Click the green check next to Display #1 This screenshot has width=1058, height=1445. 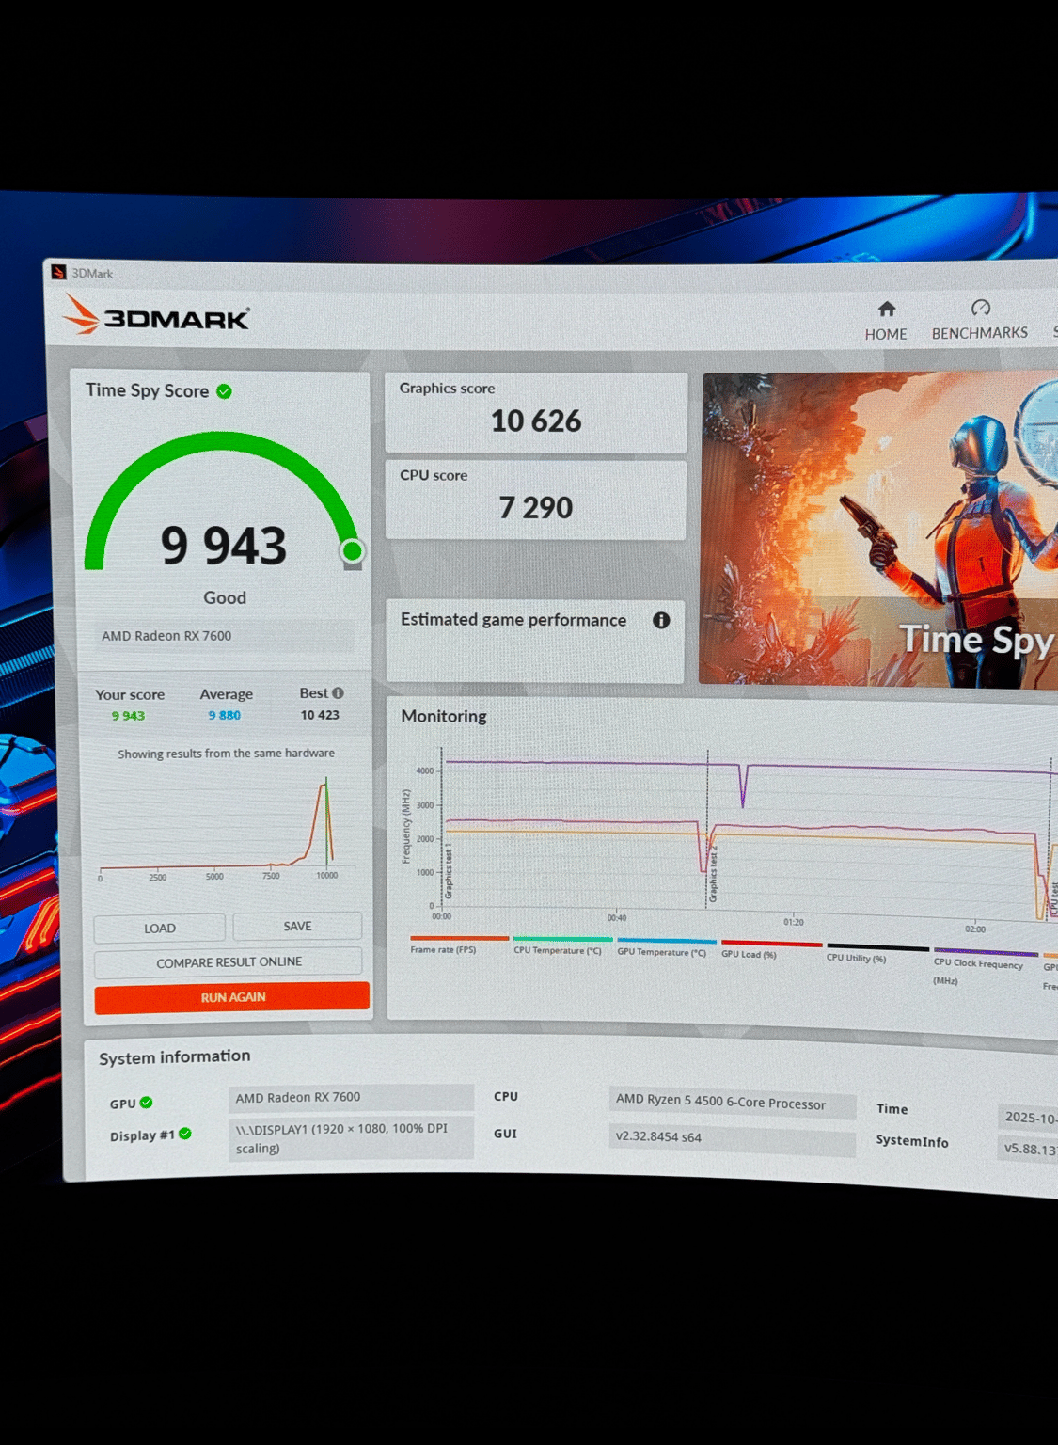click(x=185, y=1134)
